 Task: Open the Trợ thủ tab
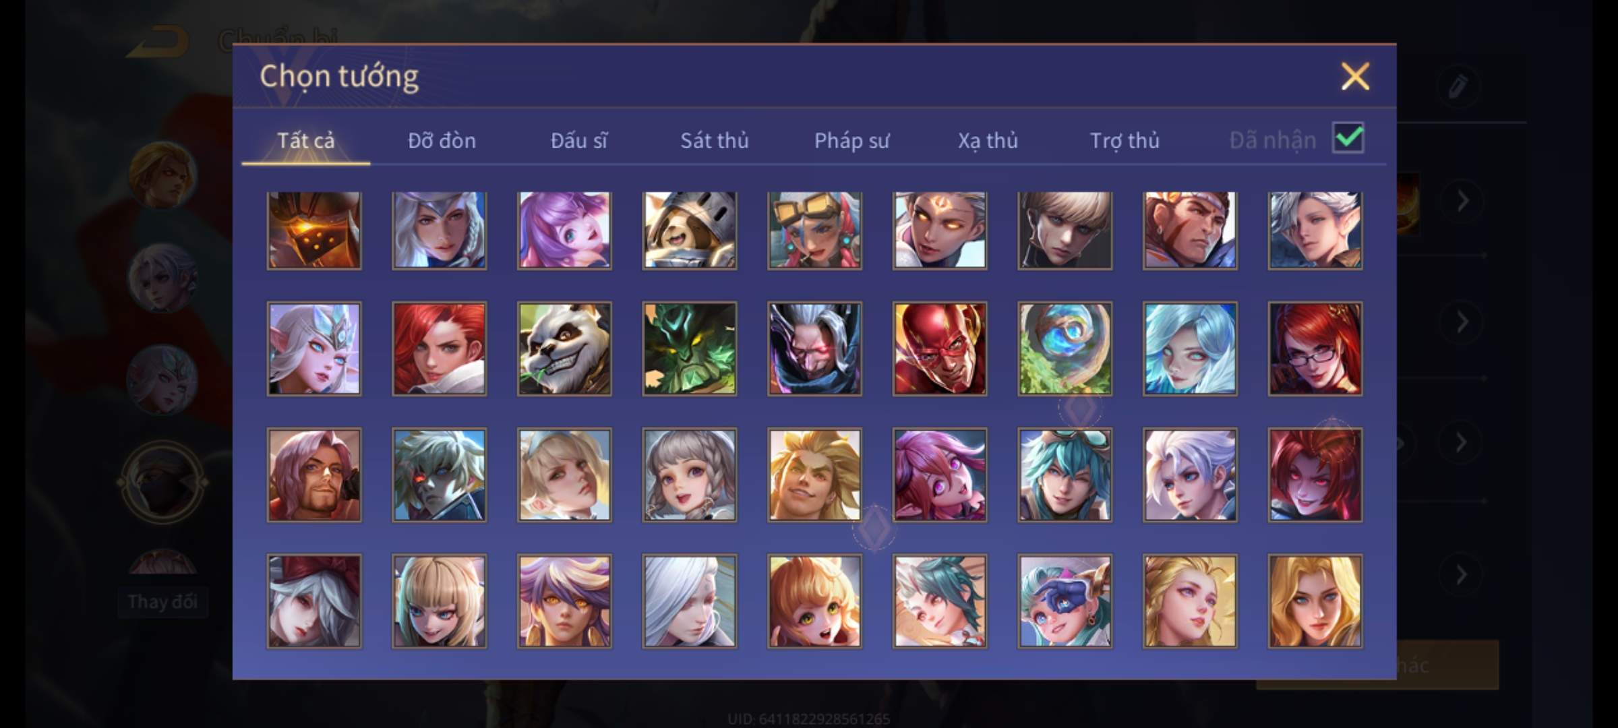pyautogui.click(x=1125, y=141)
